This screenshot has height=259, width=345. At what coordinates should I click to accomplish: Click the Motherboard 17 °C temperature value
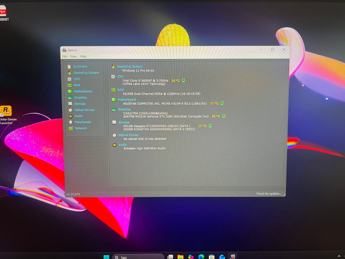(x=214, y=103)
